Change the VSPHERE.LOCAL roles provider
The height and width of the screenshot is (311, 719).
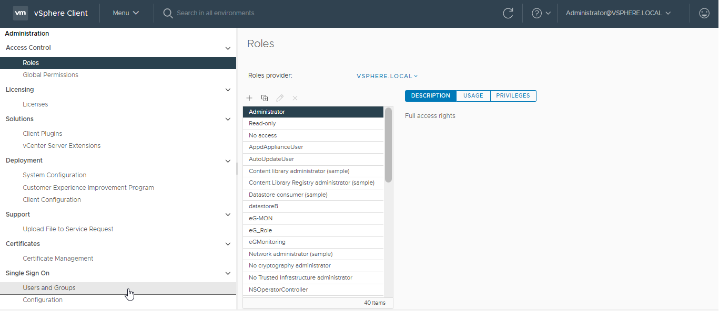tap(387, 76)
